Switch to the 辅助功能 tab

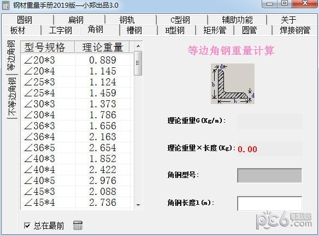[237, 20]
